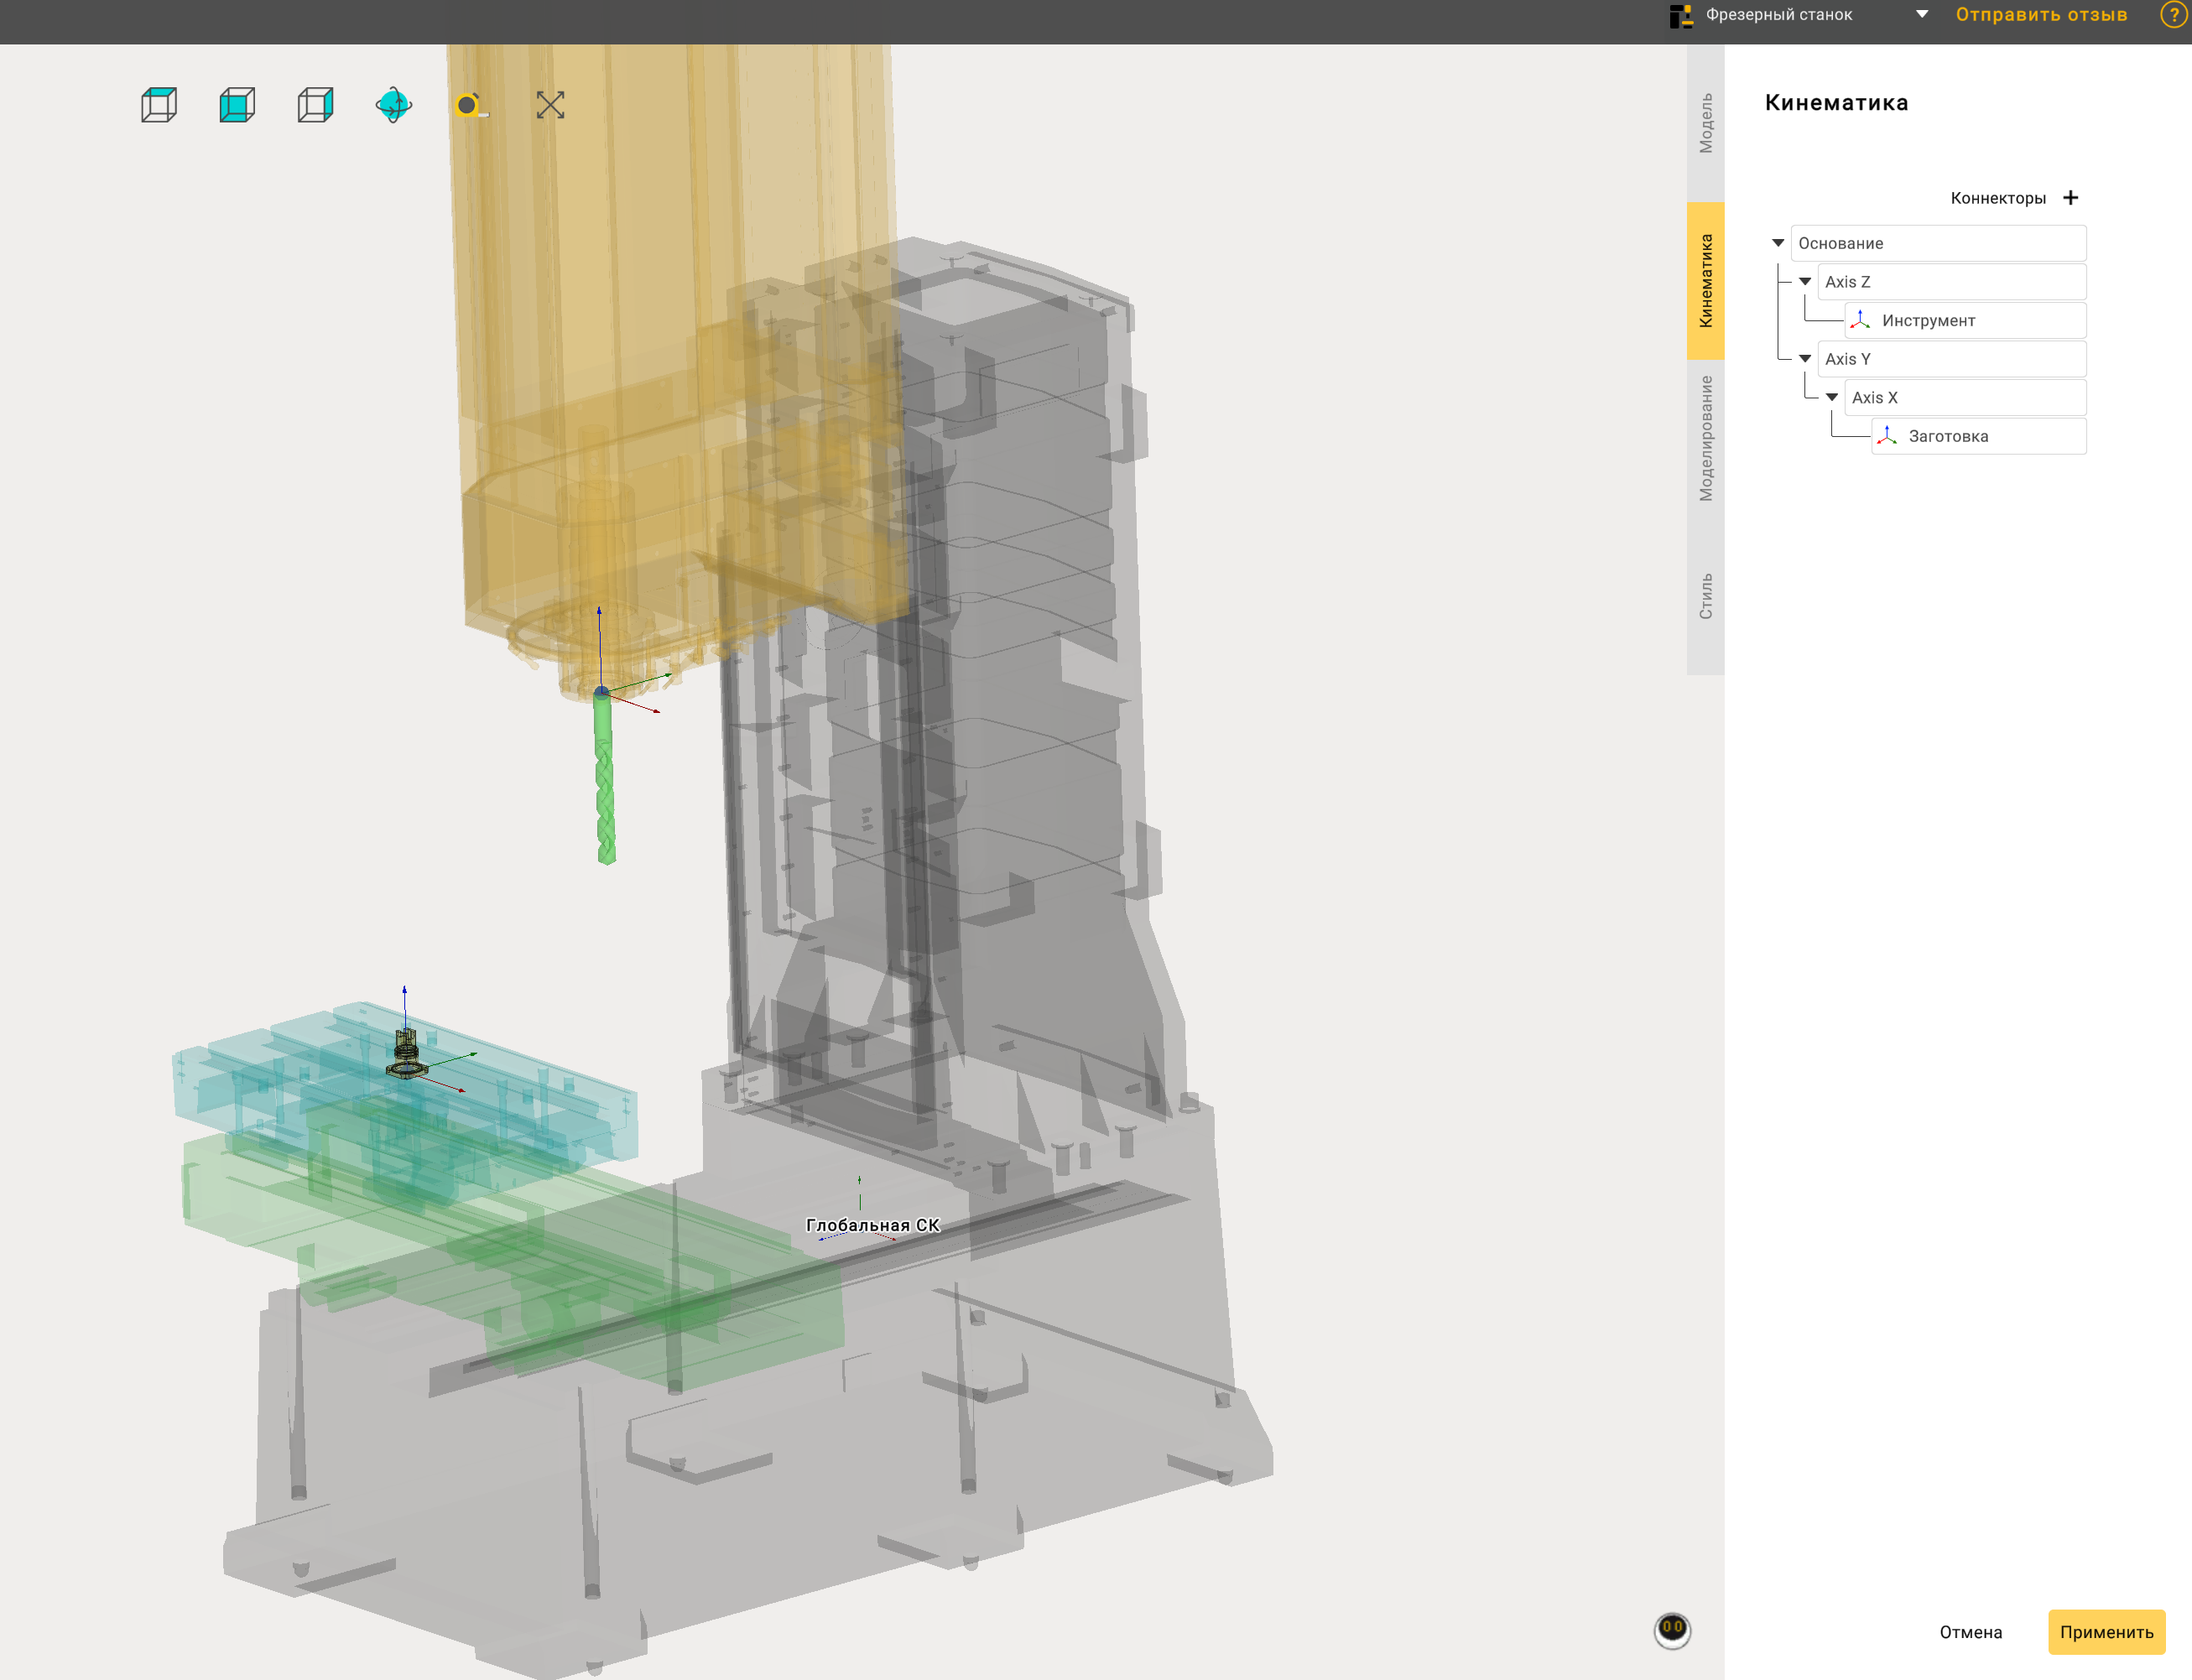Screen dimensions: 2192x1680
Task: Click the Отправить отзыв link
Action: click(2041, 15)
